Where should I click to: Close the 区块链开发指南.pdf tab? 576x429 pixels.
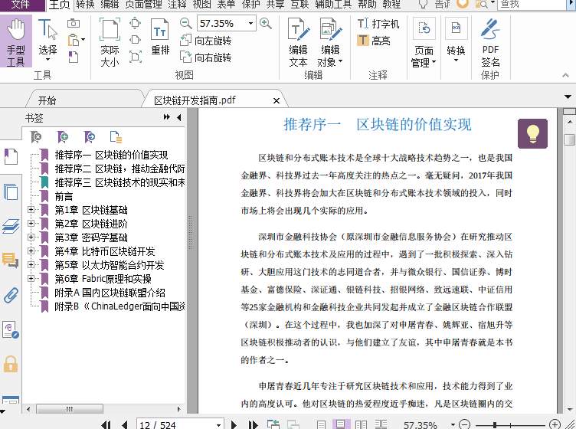coord(277,100)
